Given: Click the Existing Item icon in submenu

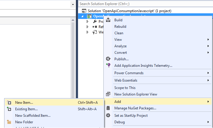Looking at the screenshot, I should click(9, 109).
